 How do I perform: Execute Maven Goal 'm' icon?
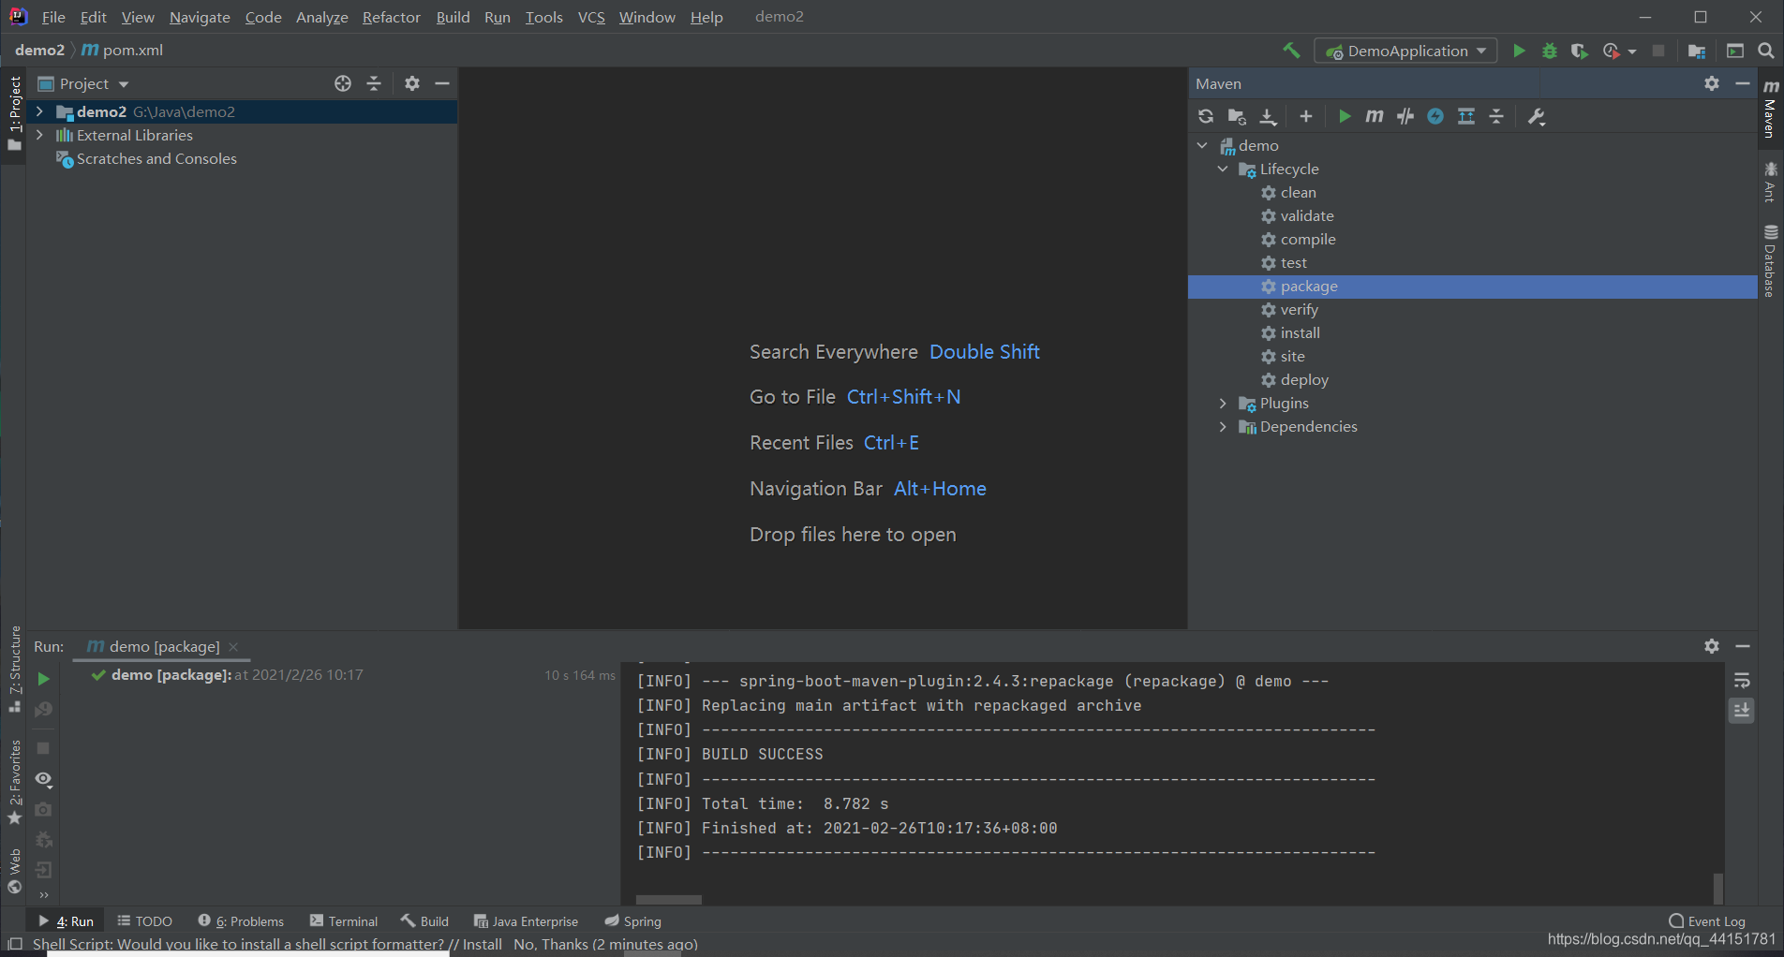click(x=1375, y=116)
